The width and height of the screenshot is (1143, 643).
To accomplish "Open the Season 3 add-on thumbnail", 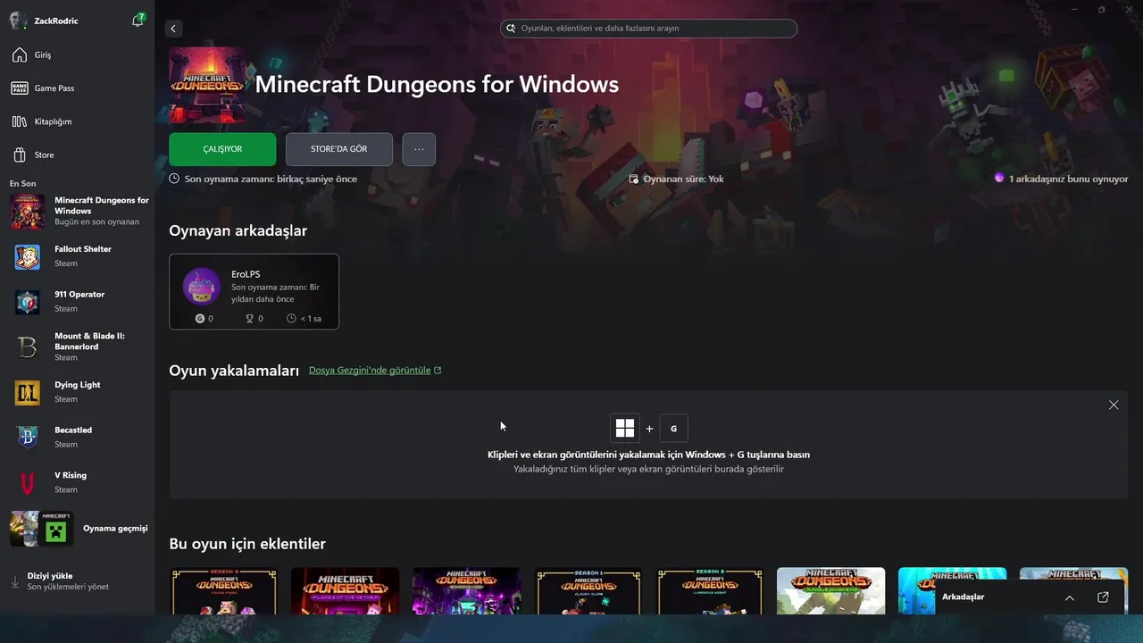I will [x=223, y=590].
